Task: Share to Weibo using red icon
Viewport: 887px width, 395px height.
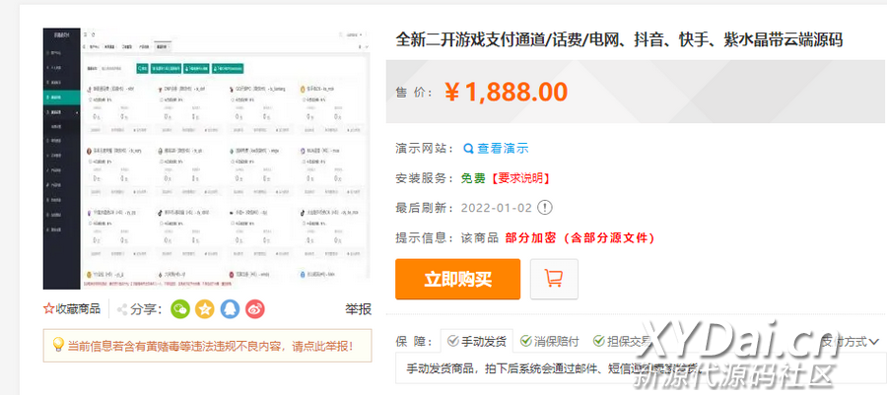Action: coord(255,309)
